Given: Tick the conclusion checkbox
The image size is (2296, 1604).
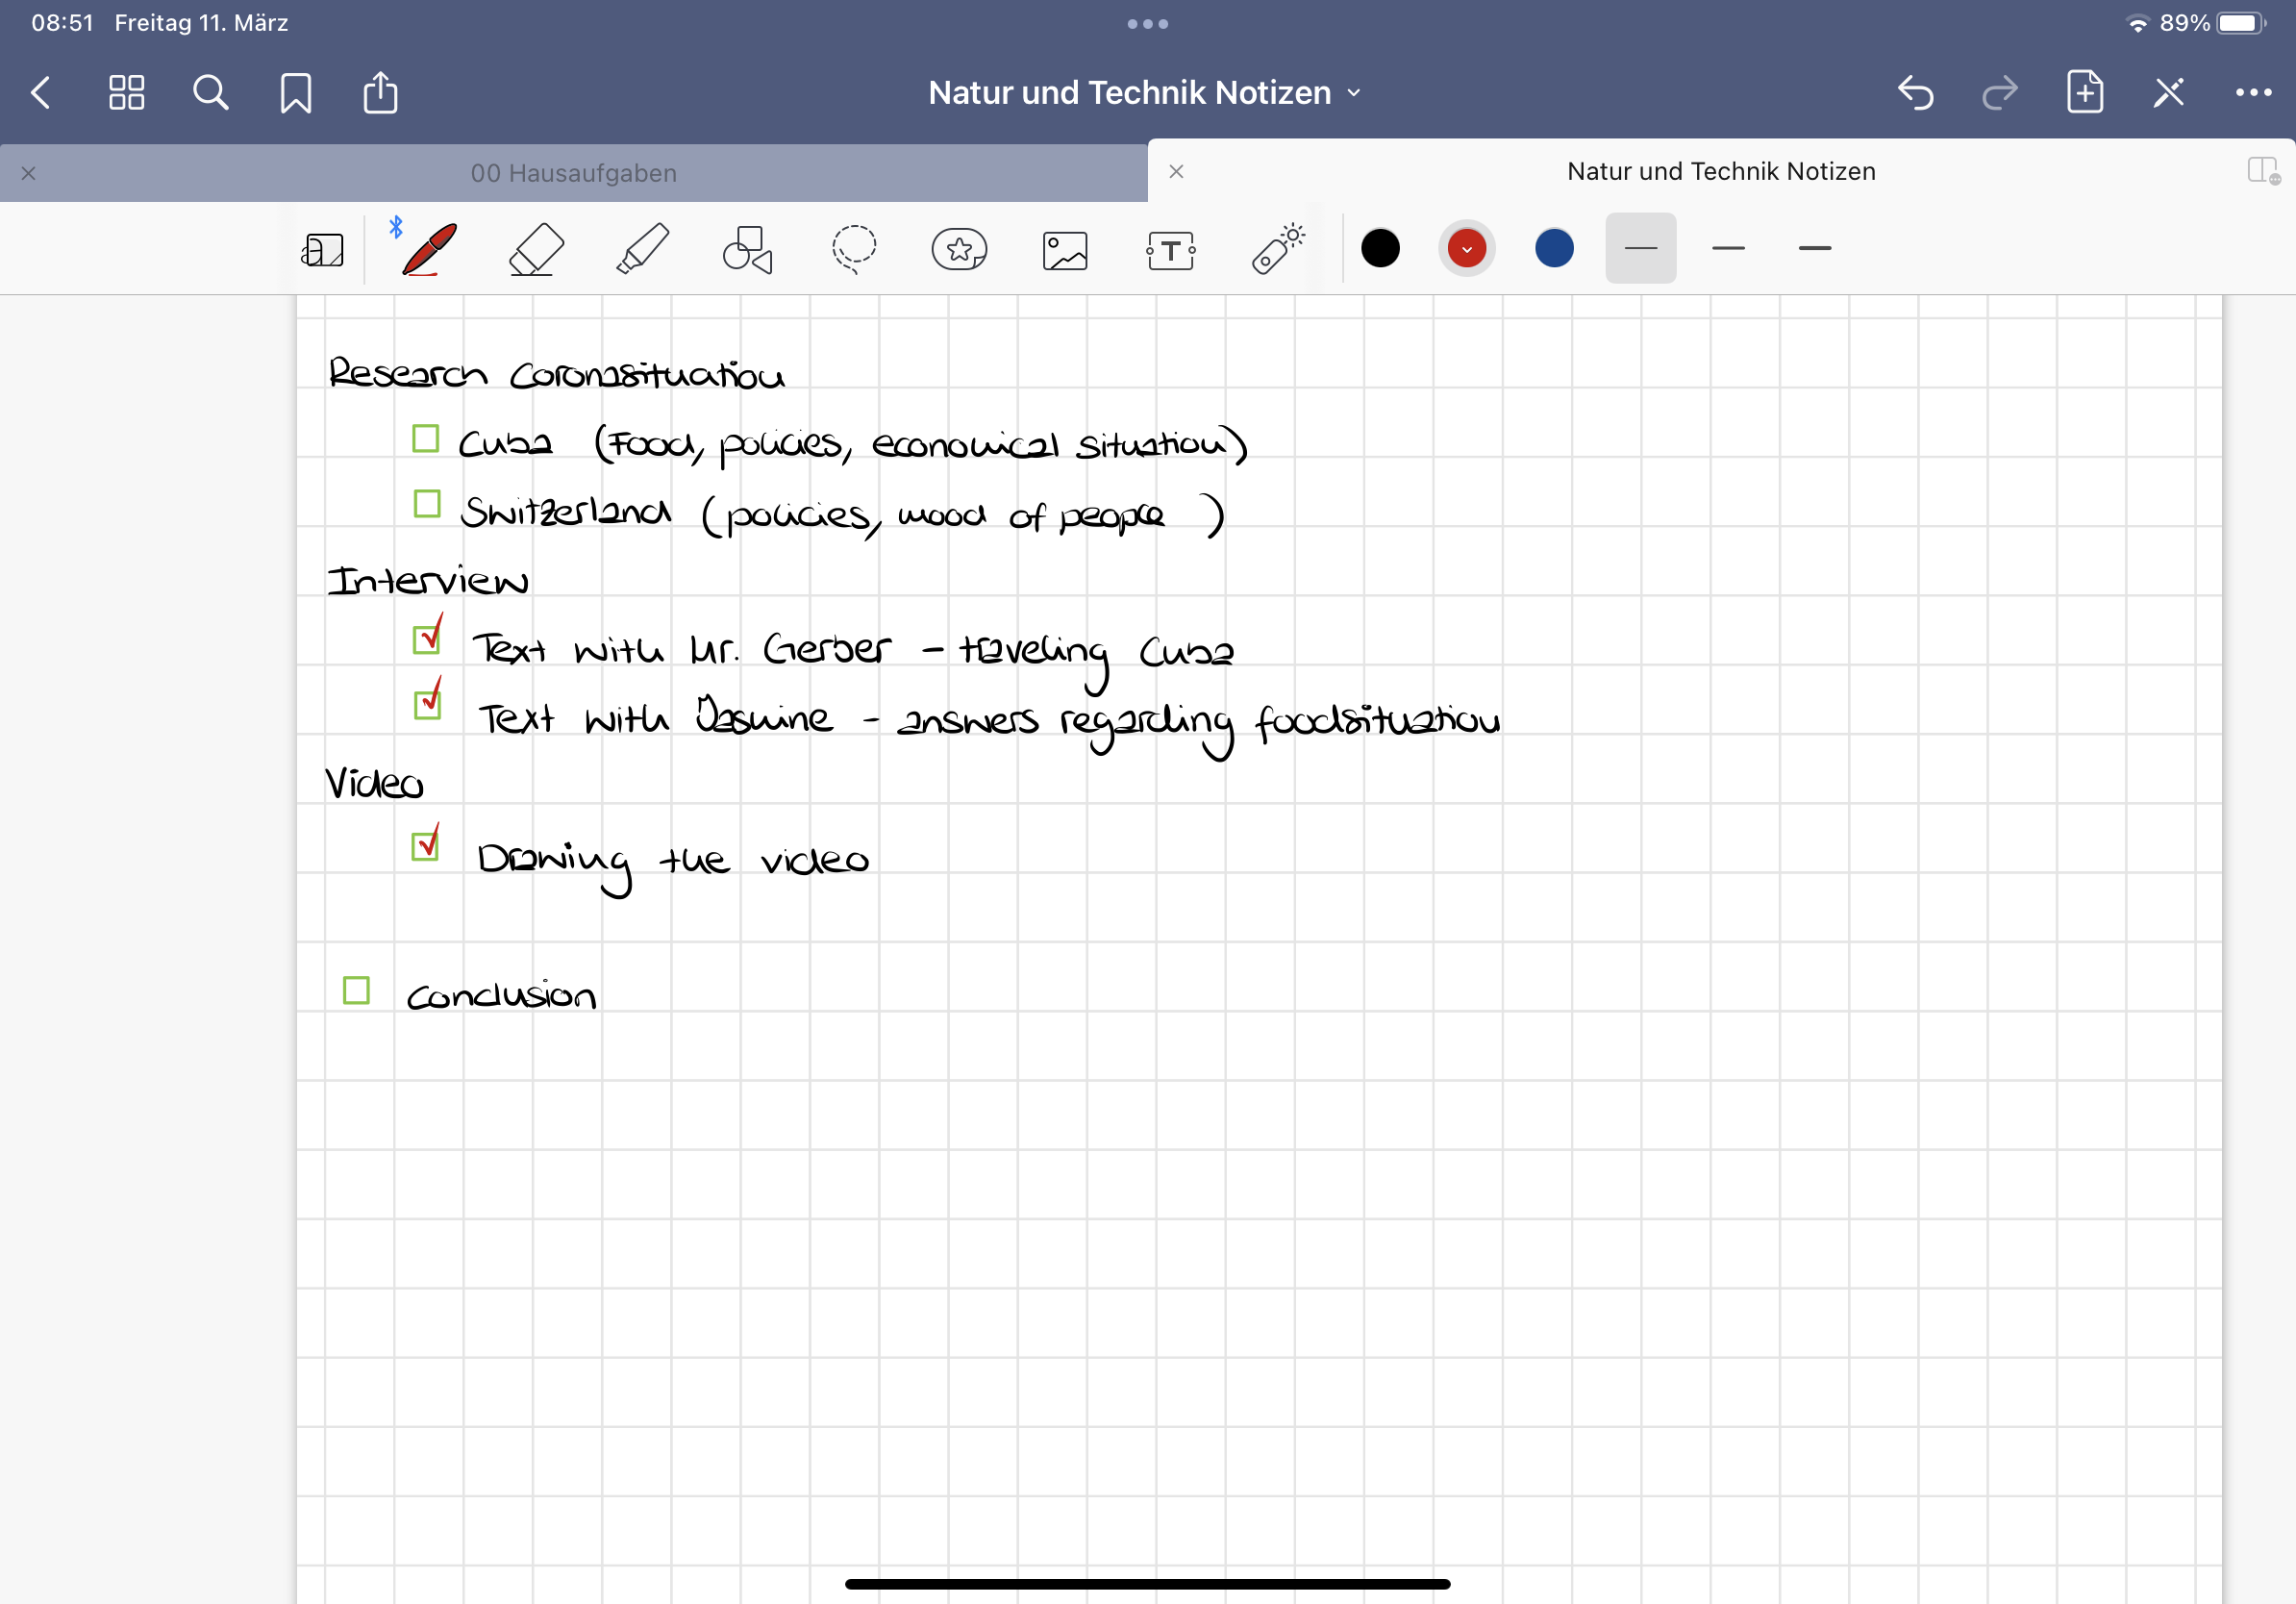Looking at the screenshot, I should (x=356, y=990).
